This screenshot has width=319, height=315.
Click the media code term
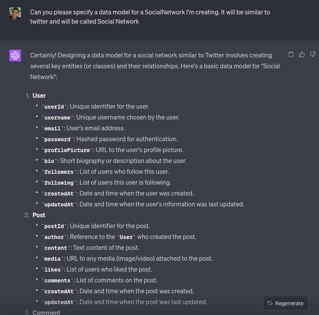click(52, 259)
